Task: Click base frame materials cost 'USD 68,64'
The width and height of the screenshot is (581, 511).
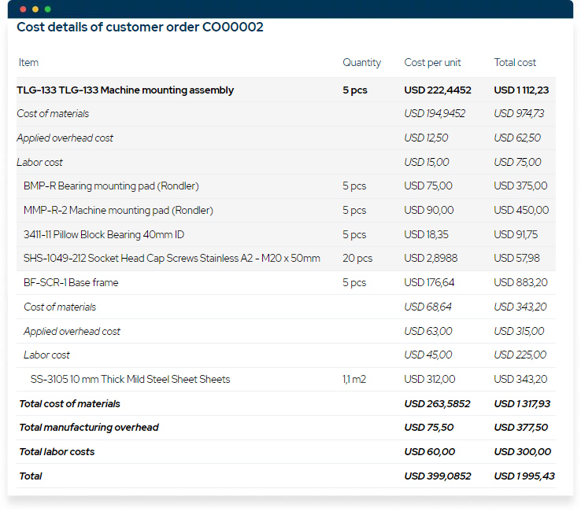Action: point(427,307)
